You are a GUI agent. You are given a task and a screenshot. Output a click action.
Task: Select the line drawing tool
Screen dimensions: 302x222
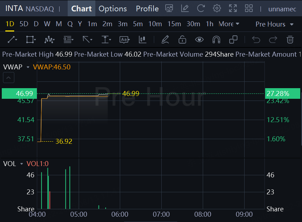[x=12, y=40]
